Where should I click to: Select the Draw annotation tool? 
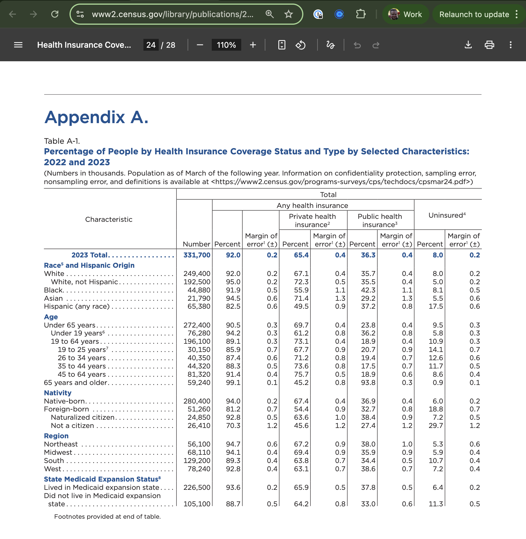point(330,45)
